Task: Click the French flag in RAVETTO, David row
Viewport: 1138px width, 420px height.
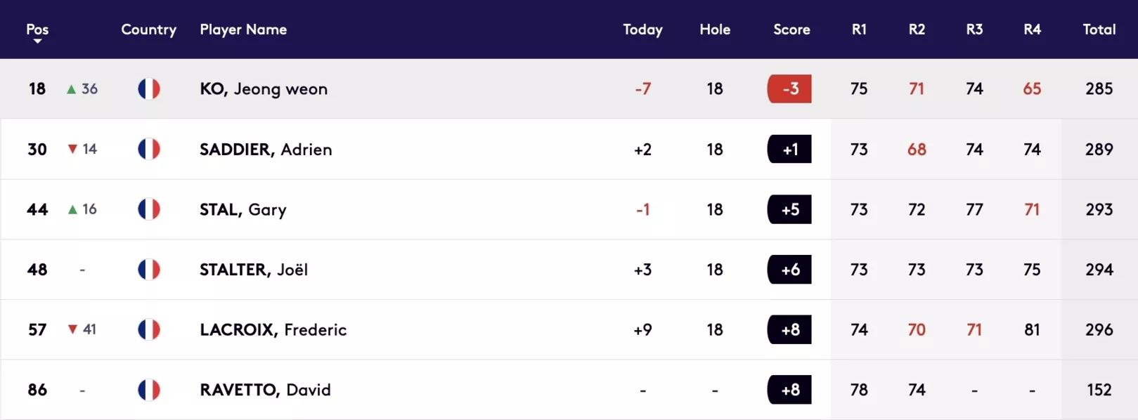Action: click(x=149, y=390)
